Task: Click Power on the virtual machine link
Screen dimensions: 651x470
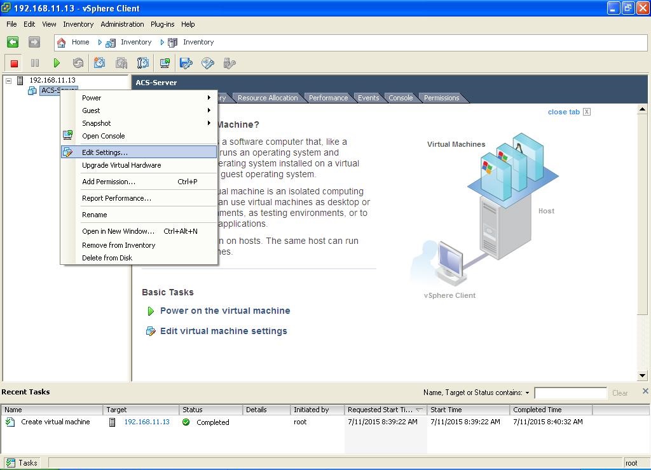Action: [225, 311]
